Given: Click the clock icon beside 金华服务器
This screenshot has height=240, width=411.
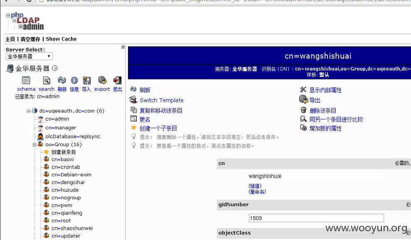Looking at the screenshot, I should point(54,68).
